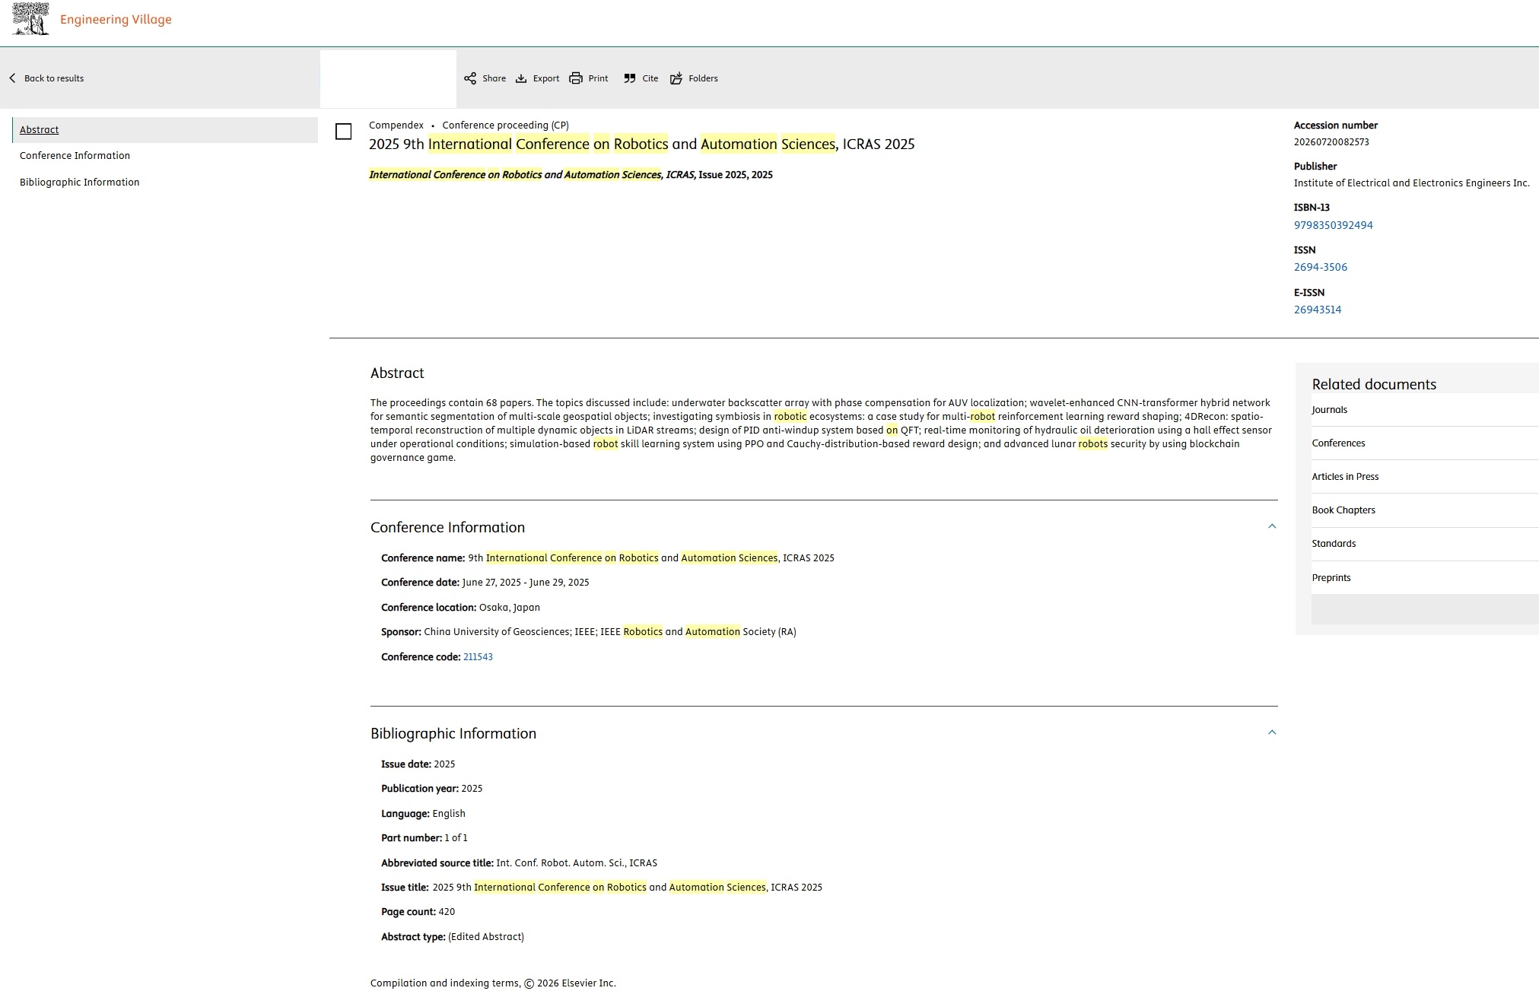Click the Elsevier tree logo
The width and height of the screenshot is (1539, 991).
pos(31,19)
